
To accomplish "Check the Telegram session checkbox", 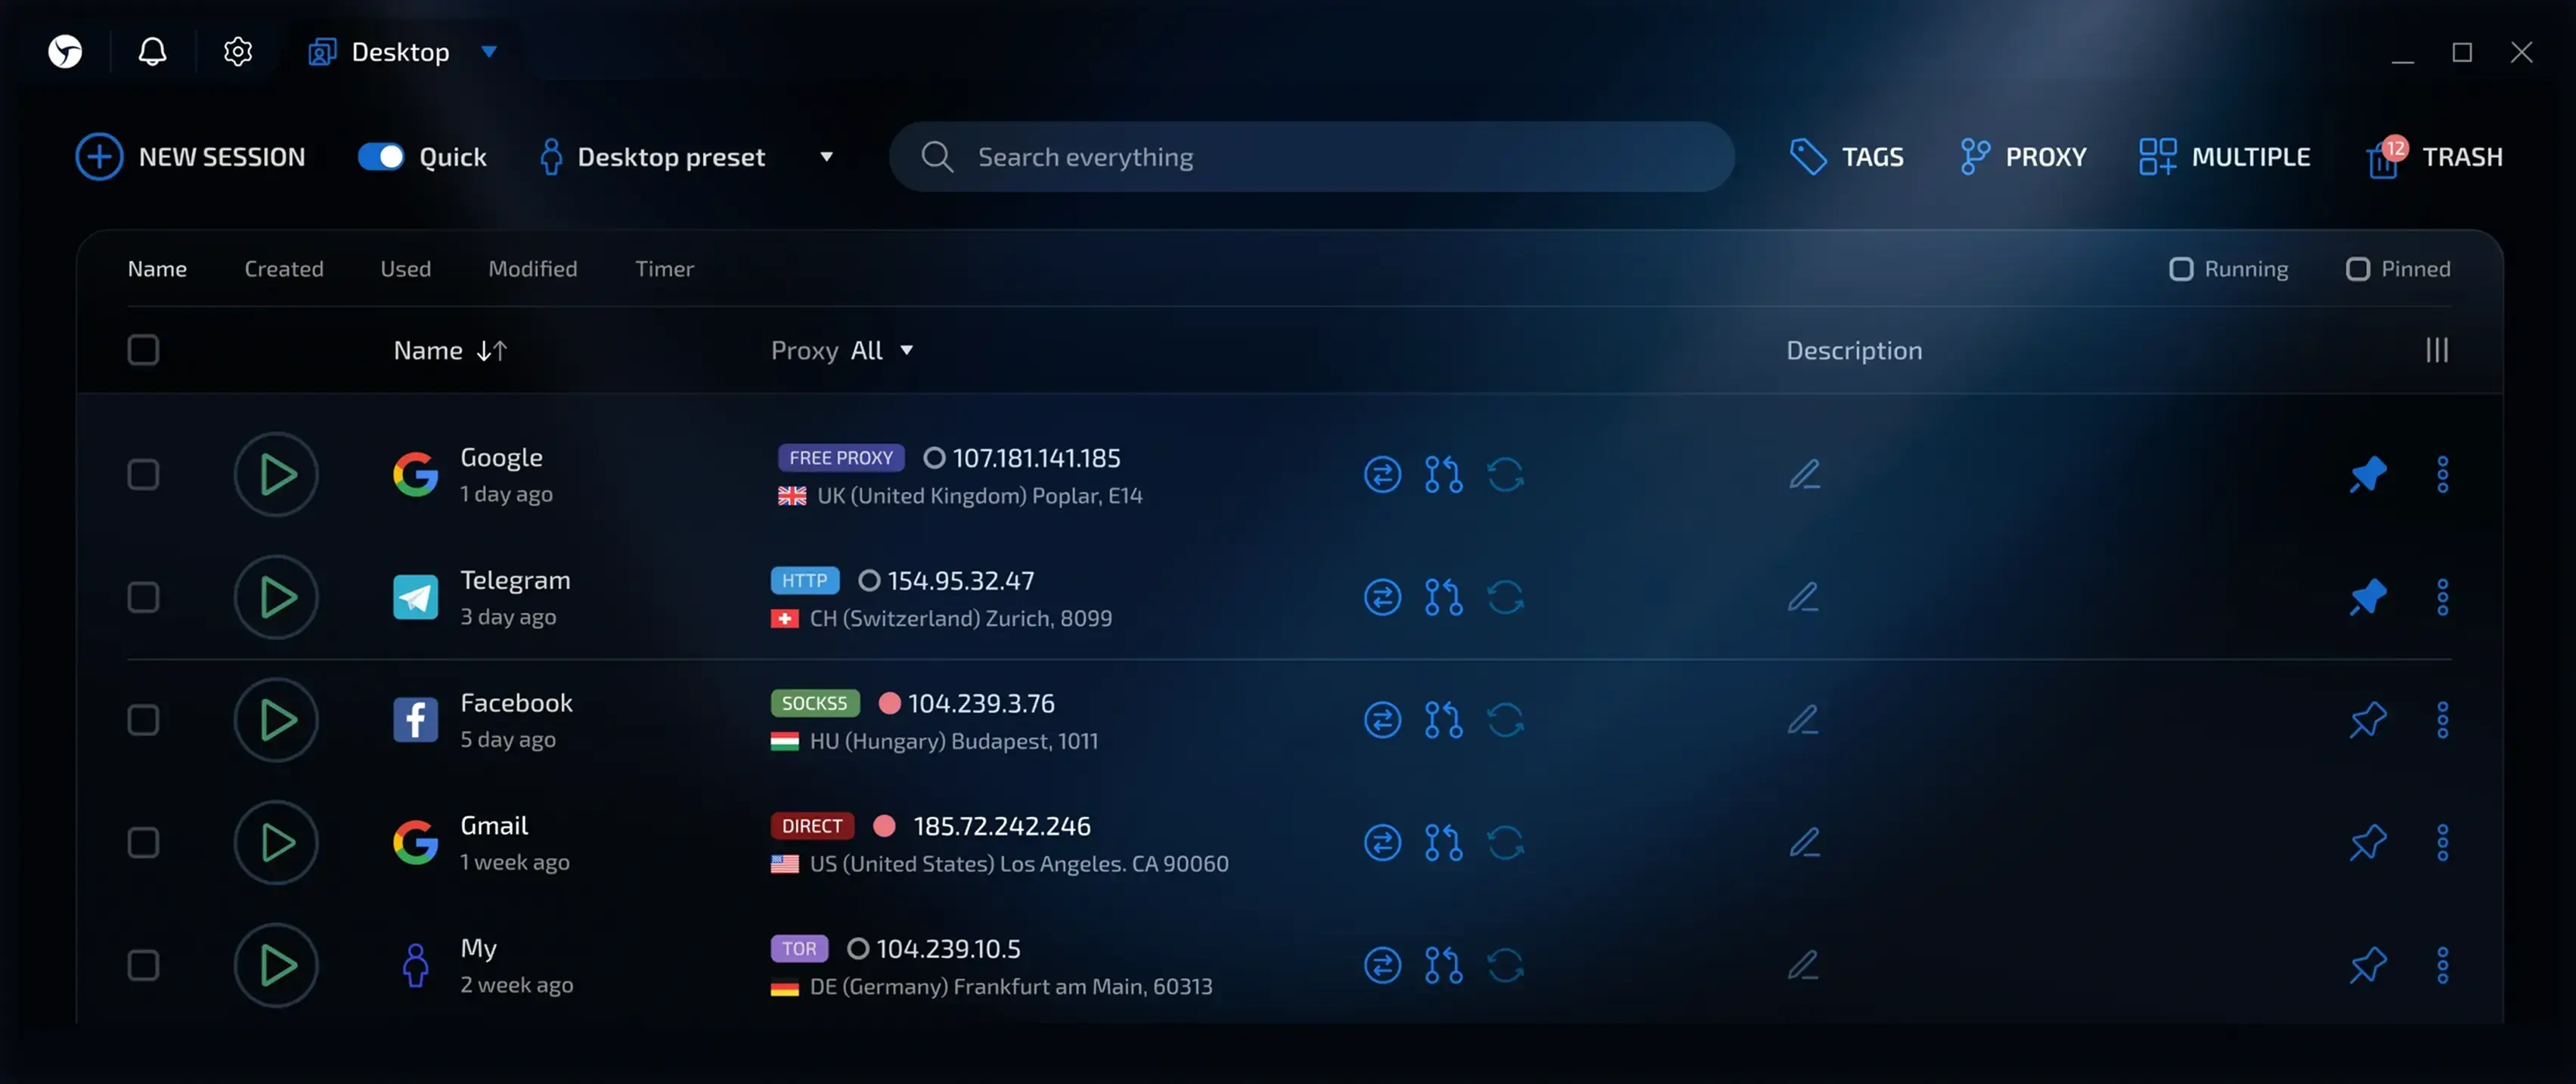I will (143, 598).
